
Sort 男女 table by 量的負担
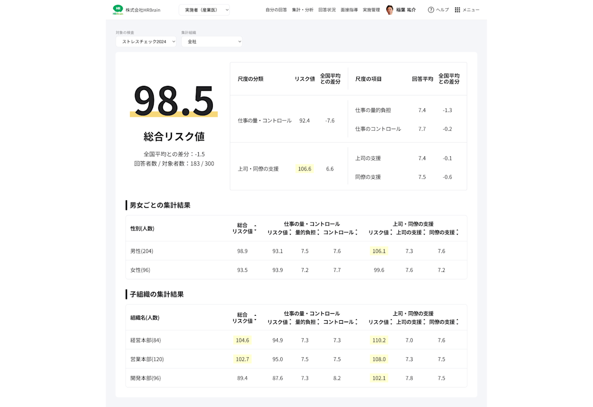tap(318, 232)
